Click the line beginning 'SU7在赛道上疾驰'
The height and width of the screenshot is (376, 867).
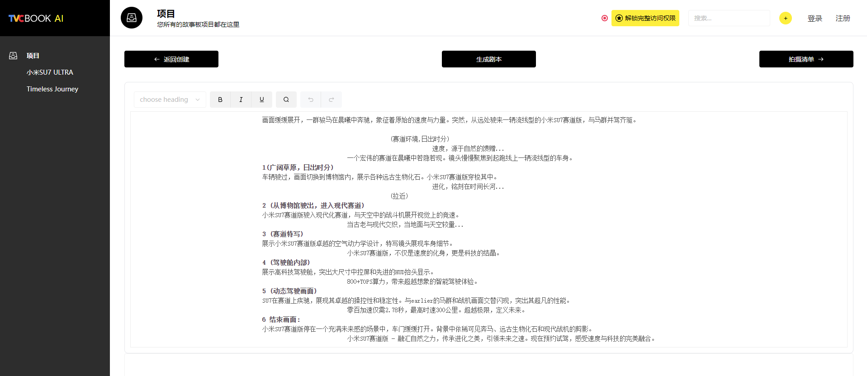(416, 300)
